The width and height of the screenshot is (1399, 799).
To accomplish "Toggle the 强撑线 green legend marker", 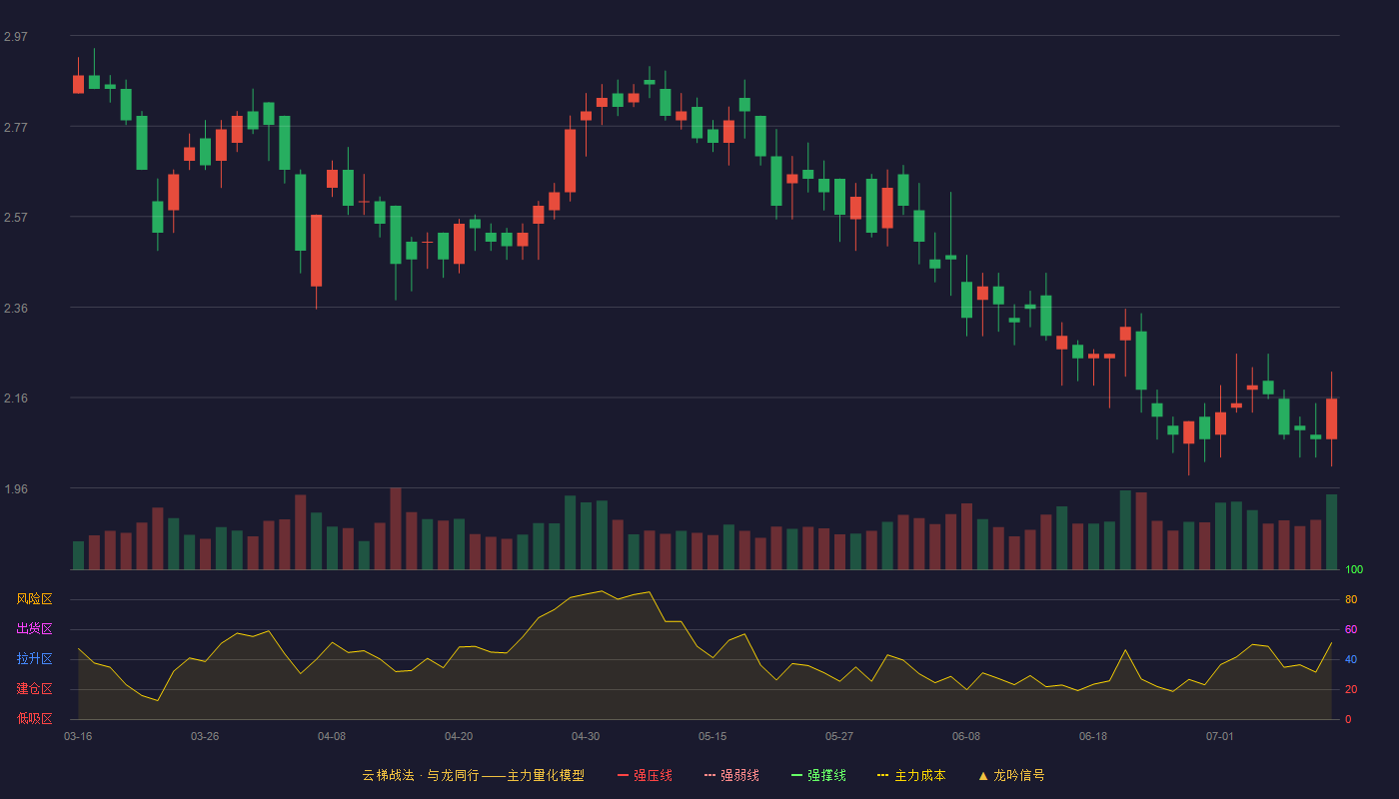I will (797, 775).
